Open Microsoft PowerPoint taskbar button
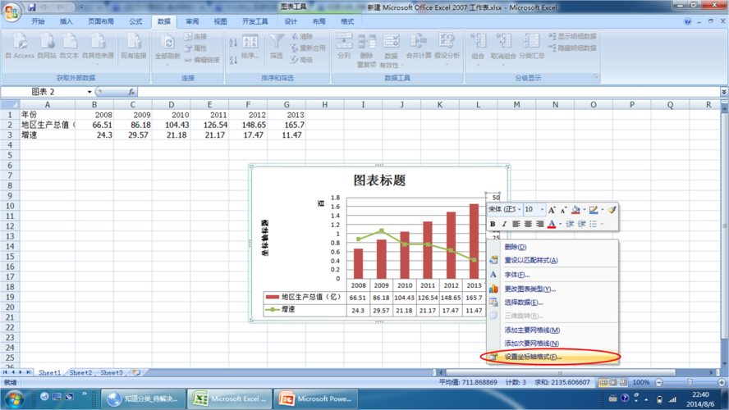This screenshot has width=729, height=410. pos(316,399)
